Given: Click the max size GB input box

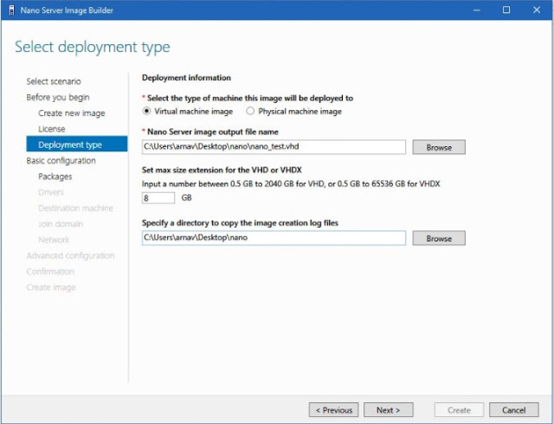Looking at the screenshot, I should [x=158, y=197].
